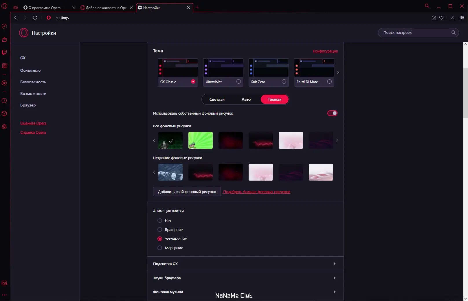Go back to the previous page
468x301 pixels.
click(16, 18)
